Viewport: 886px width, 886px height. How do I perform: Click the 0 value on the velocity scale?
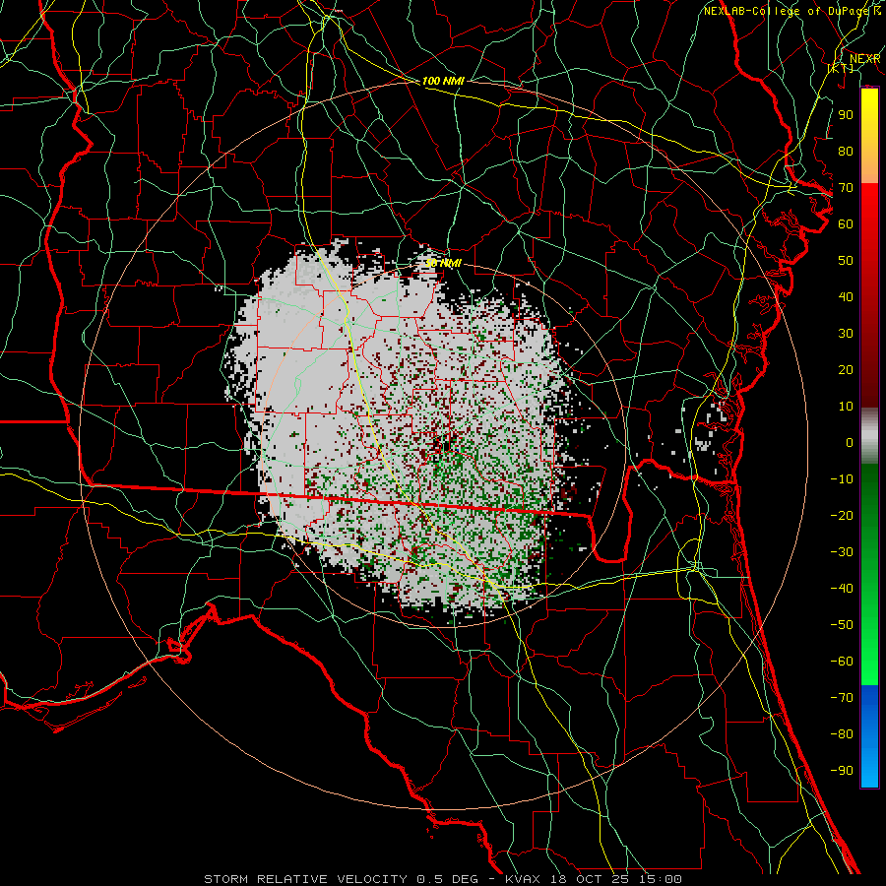coord(849,442)
